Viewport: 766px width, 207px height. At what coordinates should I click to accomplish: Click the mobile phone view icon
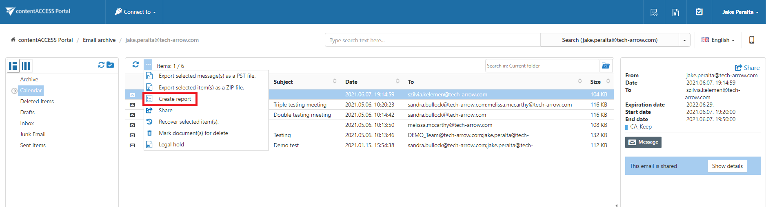point(751,40)
